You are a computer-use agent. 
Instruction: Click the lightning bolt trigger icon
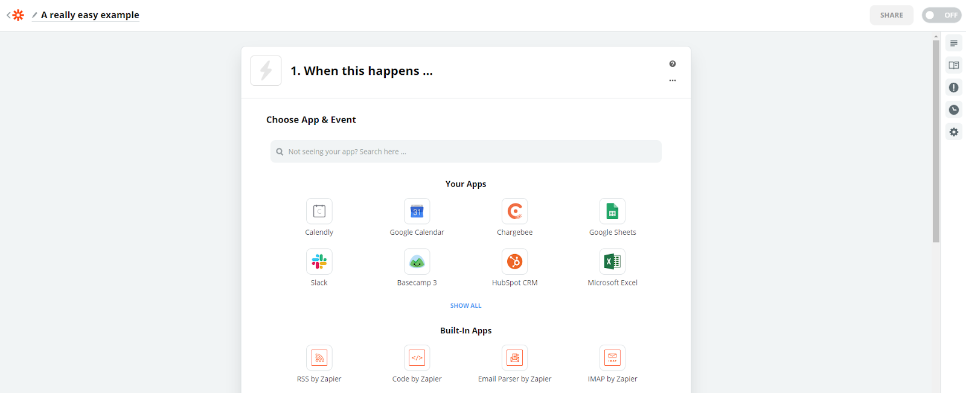[x=266, y=71]
